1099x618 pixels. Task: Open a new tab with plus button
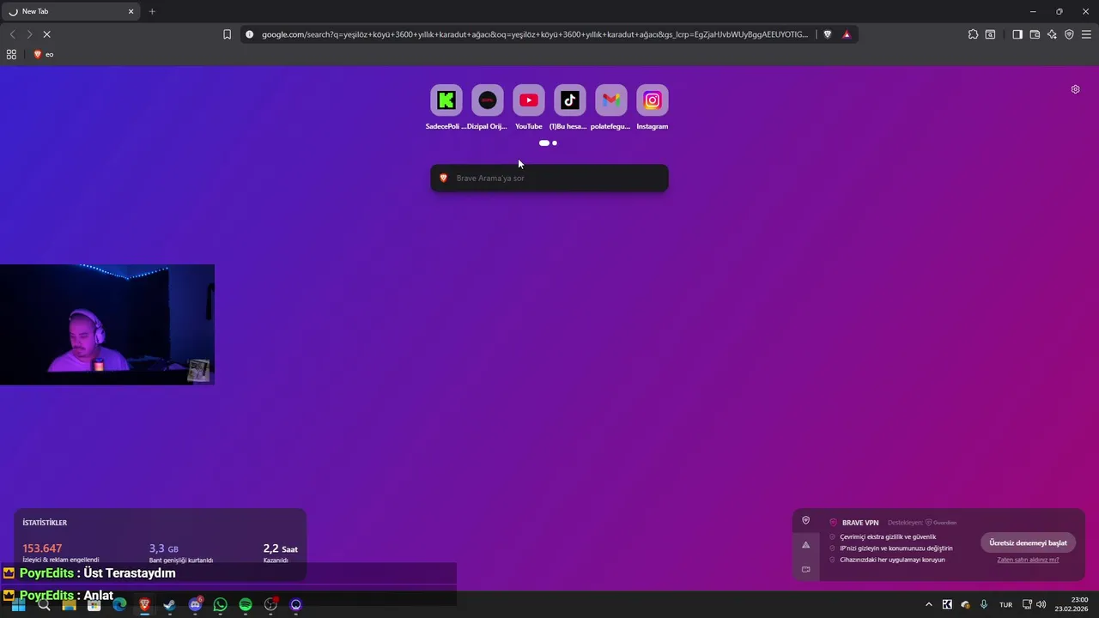152,11
